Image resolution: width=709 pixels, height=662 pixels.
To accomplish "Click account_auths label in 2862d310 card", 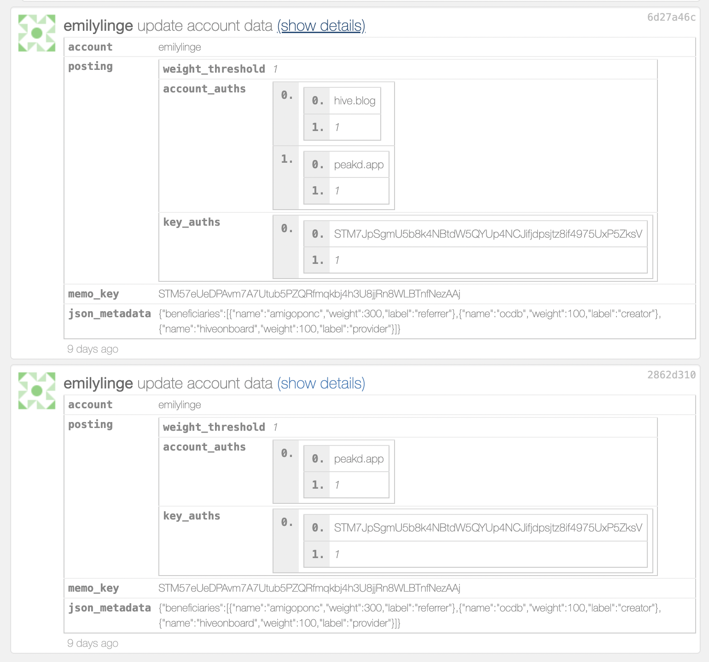I will 204,447.
